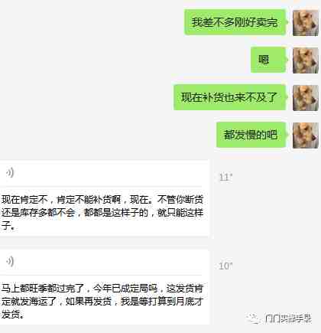Select the green bubble 嗯
This screenshot has height=333, width=321.
click(268, 60)
